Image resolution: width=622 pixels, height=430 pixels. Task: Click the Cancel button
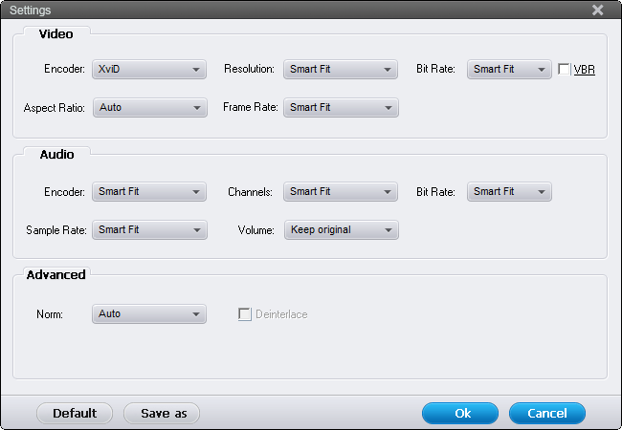[547, 414]
